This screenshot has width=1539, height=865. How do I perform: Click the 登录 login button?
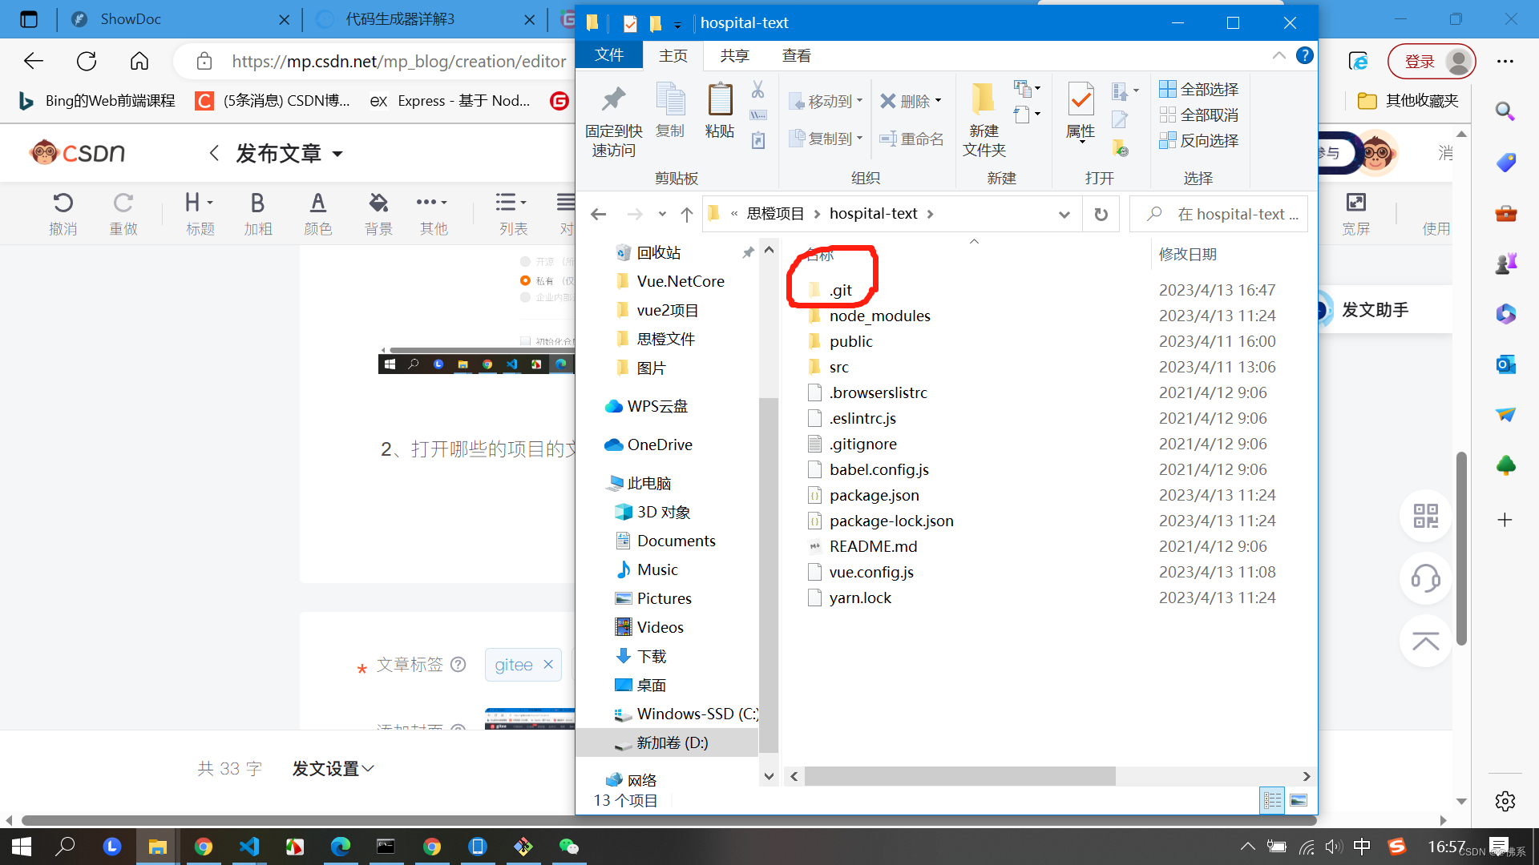[1420, 62]
